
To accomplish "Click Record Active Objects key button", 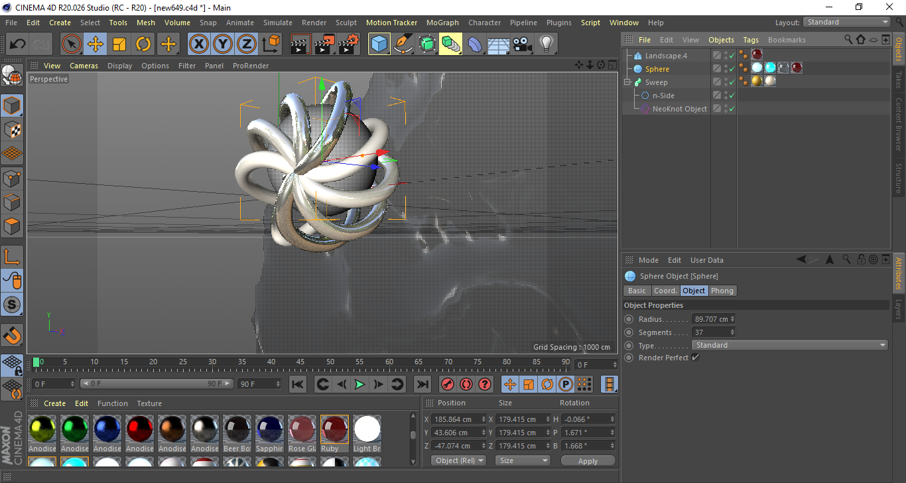I will [448, 384].
